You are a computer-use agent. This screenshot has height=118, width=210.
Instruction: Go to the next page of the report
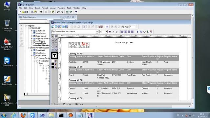point(119,27)
